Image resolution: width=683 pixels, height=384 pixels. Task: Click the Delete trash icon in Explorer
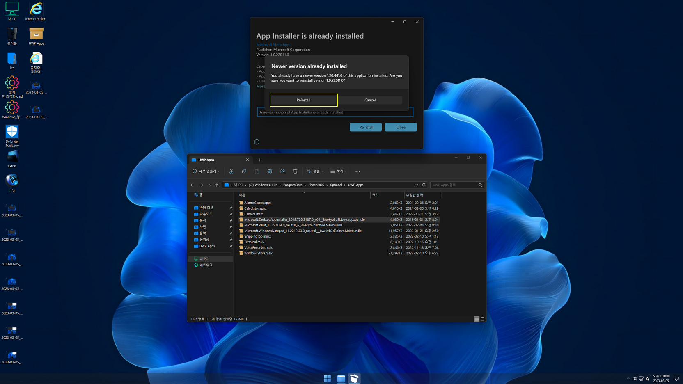click(295, 171)
